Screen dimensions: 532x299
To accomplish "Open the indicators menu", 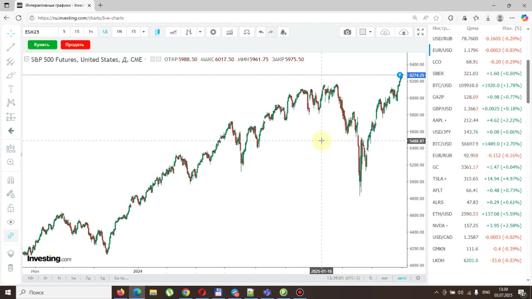I will coord(229,32).
